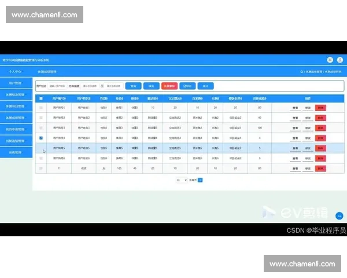Expand the 用户管理 sidebar menu
Screen dimensions: 347x278
coord(16,83)
